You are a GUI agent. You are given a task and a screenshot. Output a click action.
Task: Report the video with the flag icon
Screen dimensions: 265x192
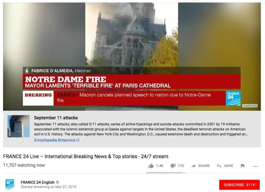point(242,166)
